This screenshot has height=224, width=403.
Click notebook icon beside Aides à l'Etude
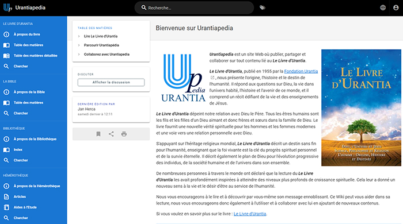(x=6, y=207)
